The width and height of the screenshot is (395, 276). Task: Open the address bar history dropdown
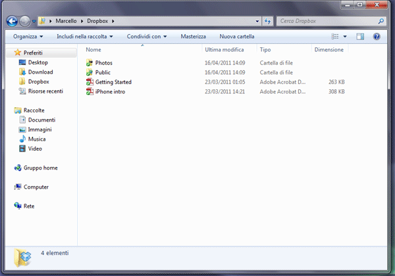click(x=257, y=22)
